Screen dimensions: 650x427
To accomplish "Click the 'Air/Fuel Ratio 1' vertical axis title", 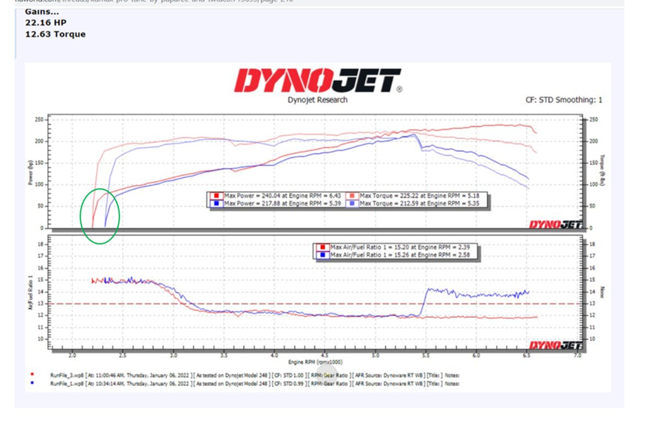I will [30, 294].
